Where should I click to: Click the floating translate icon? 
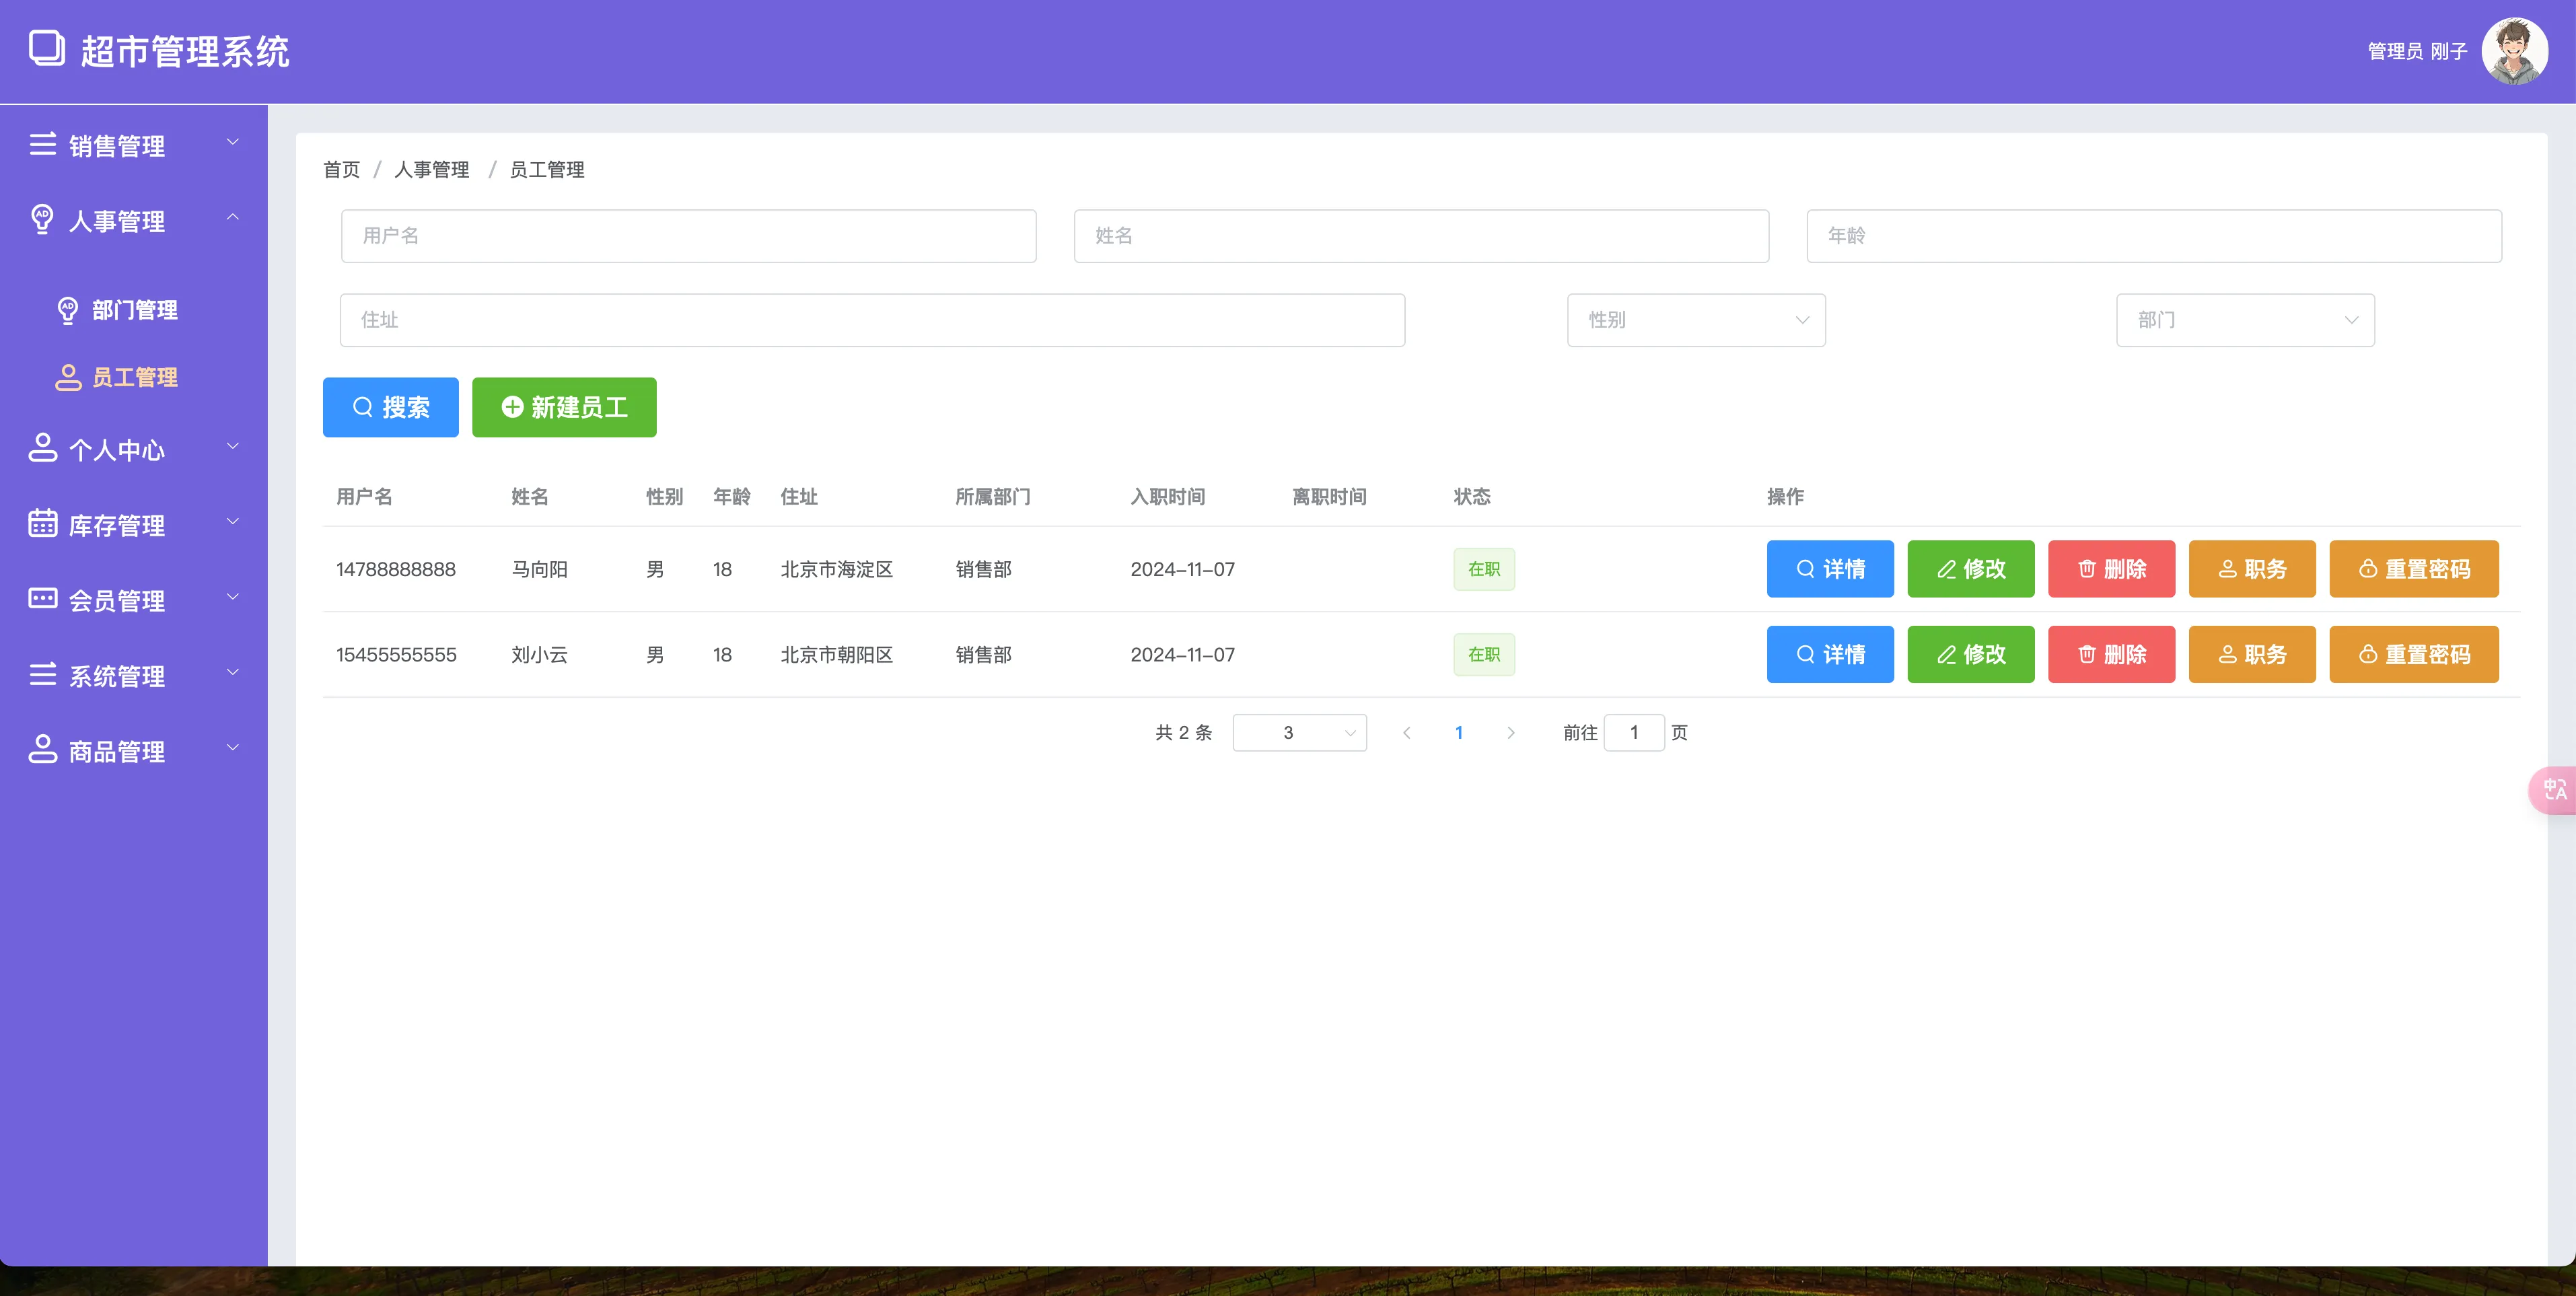point(2554,790)
